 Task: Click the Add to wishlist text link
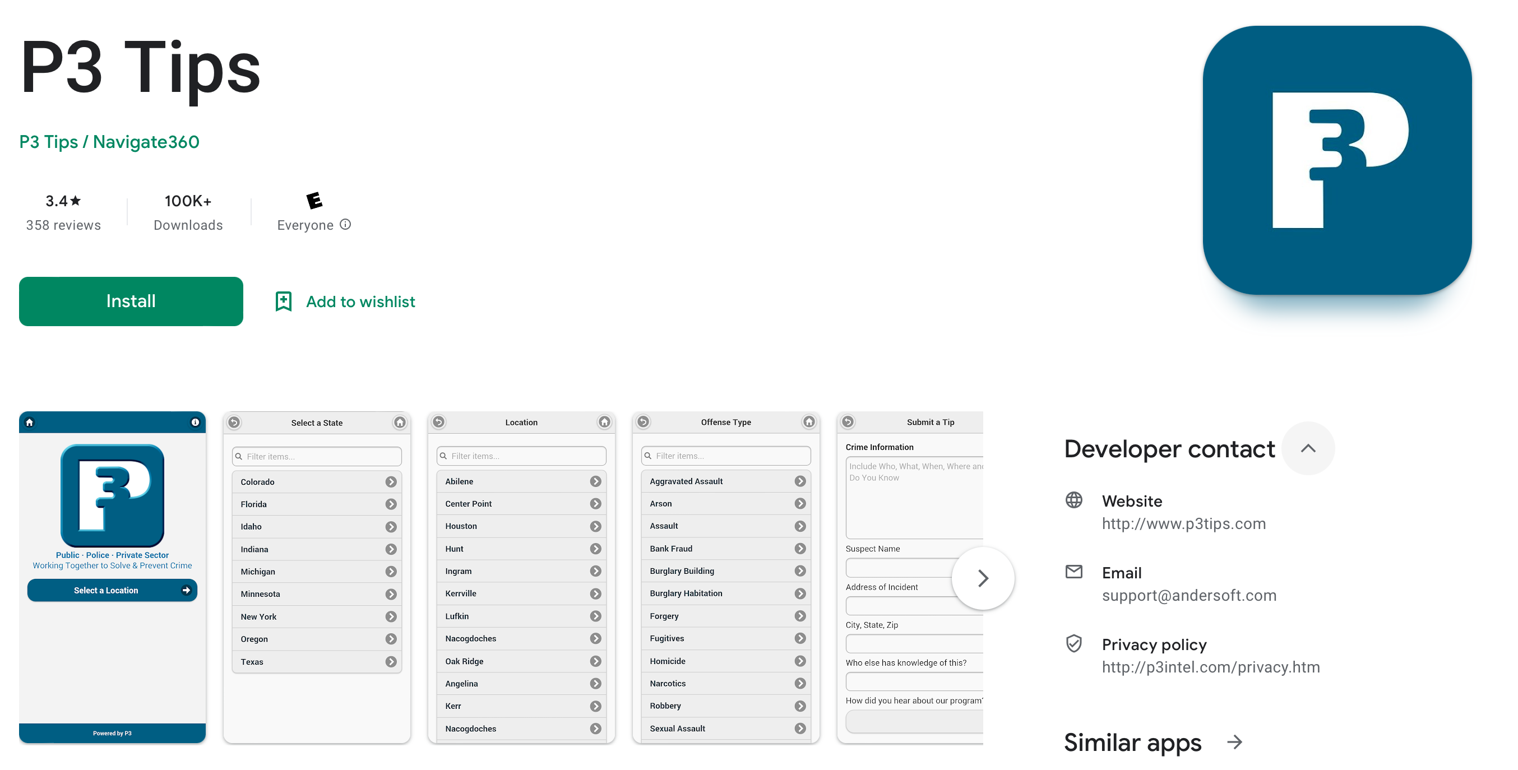point(360,301)
